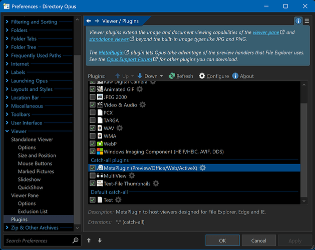Select Standalone Viewer in the tree
Viewport: 315px width, 250px height.
click(x=32, y=139)
